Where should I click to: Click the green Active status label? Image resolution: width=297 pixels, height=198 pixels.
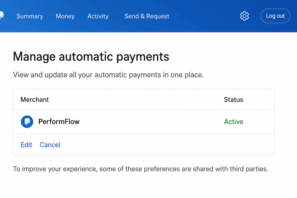click(x=233, y=122)
